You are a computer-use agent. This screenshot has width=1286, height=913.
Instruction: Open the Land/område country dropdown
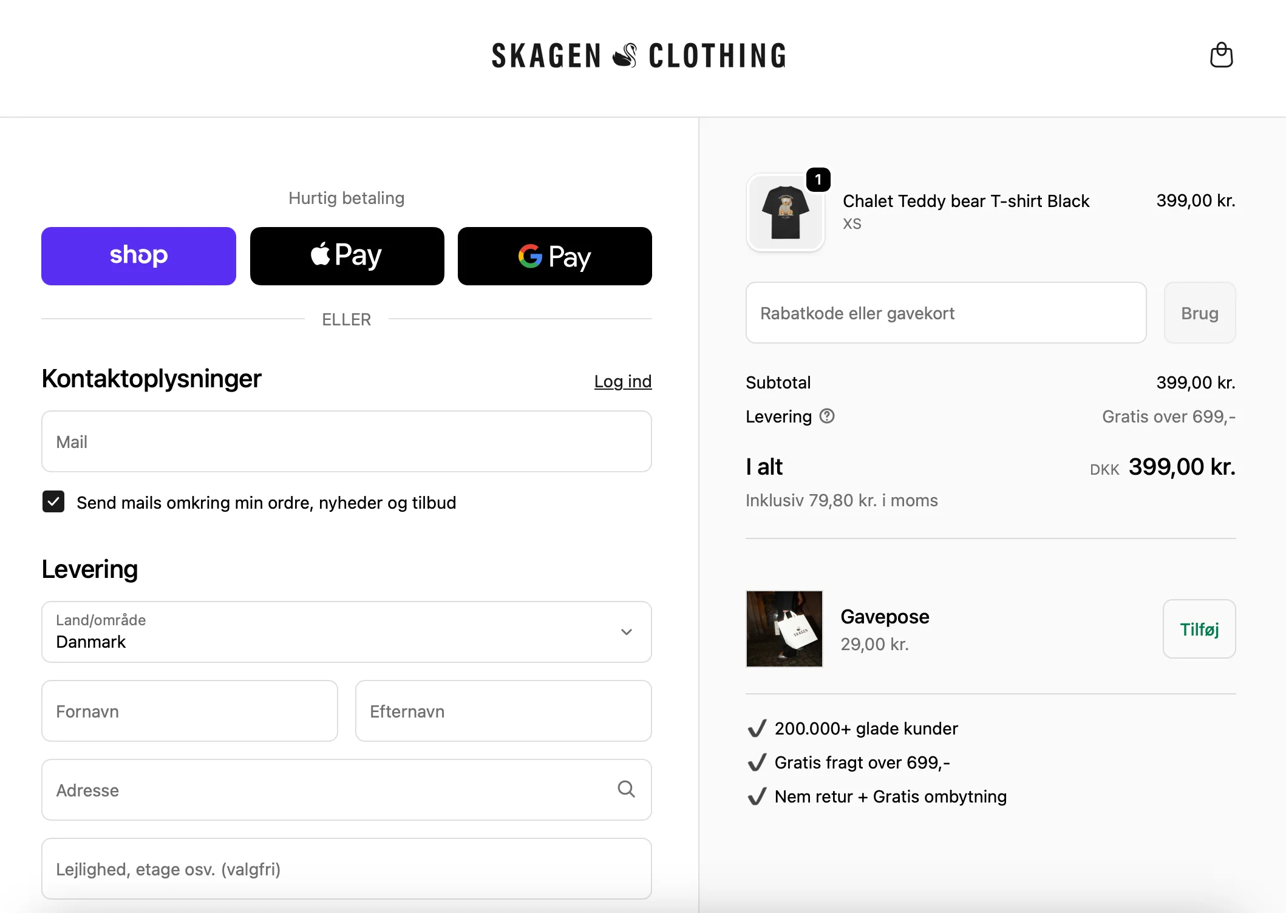pyautogui.click(x=346, y=631)
